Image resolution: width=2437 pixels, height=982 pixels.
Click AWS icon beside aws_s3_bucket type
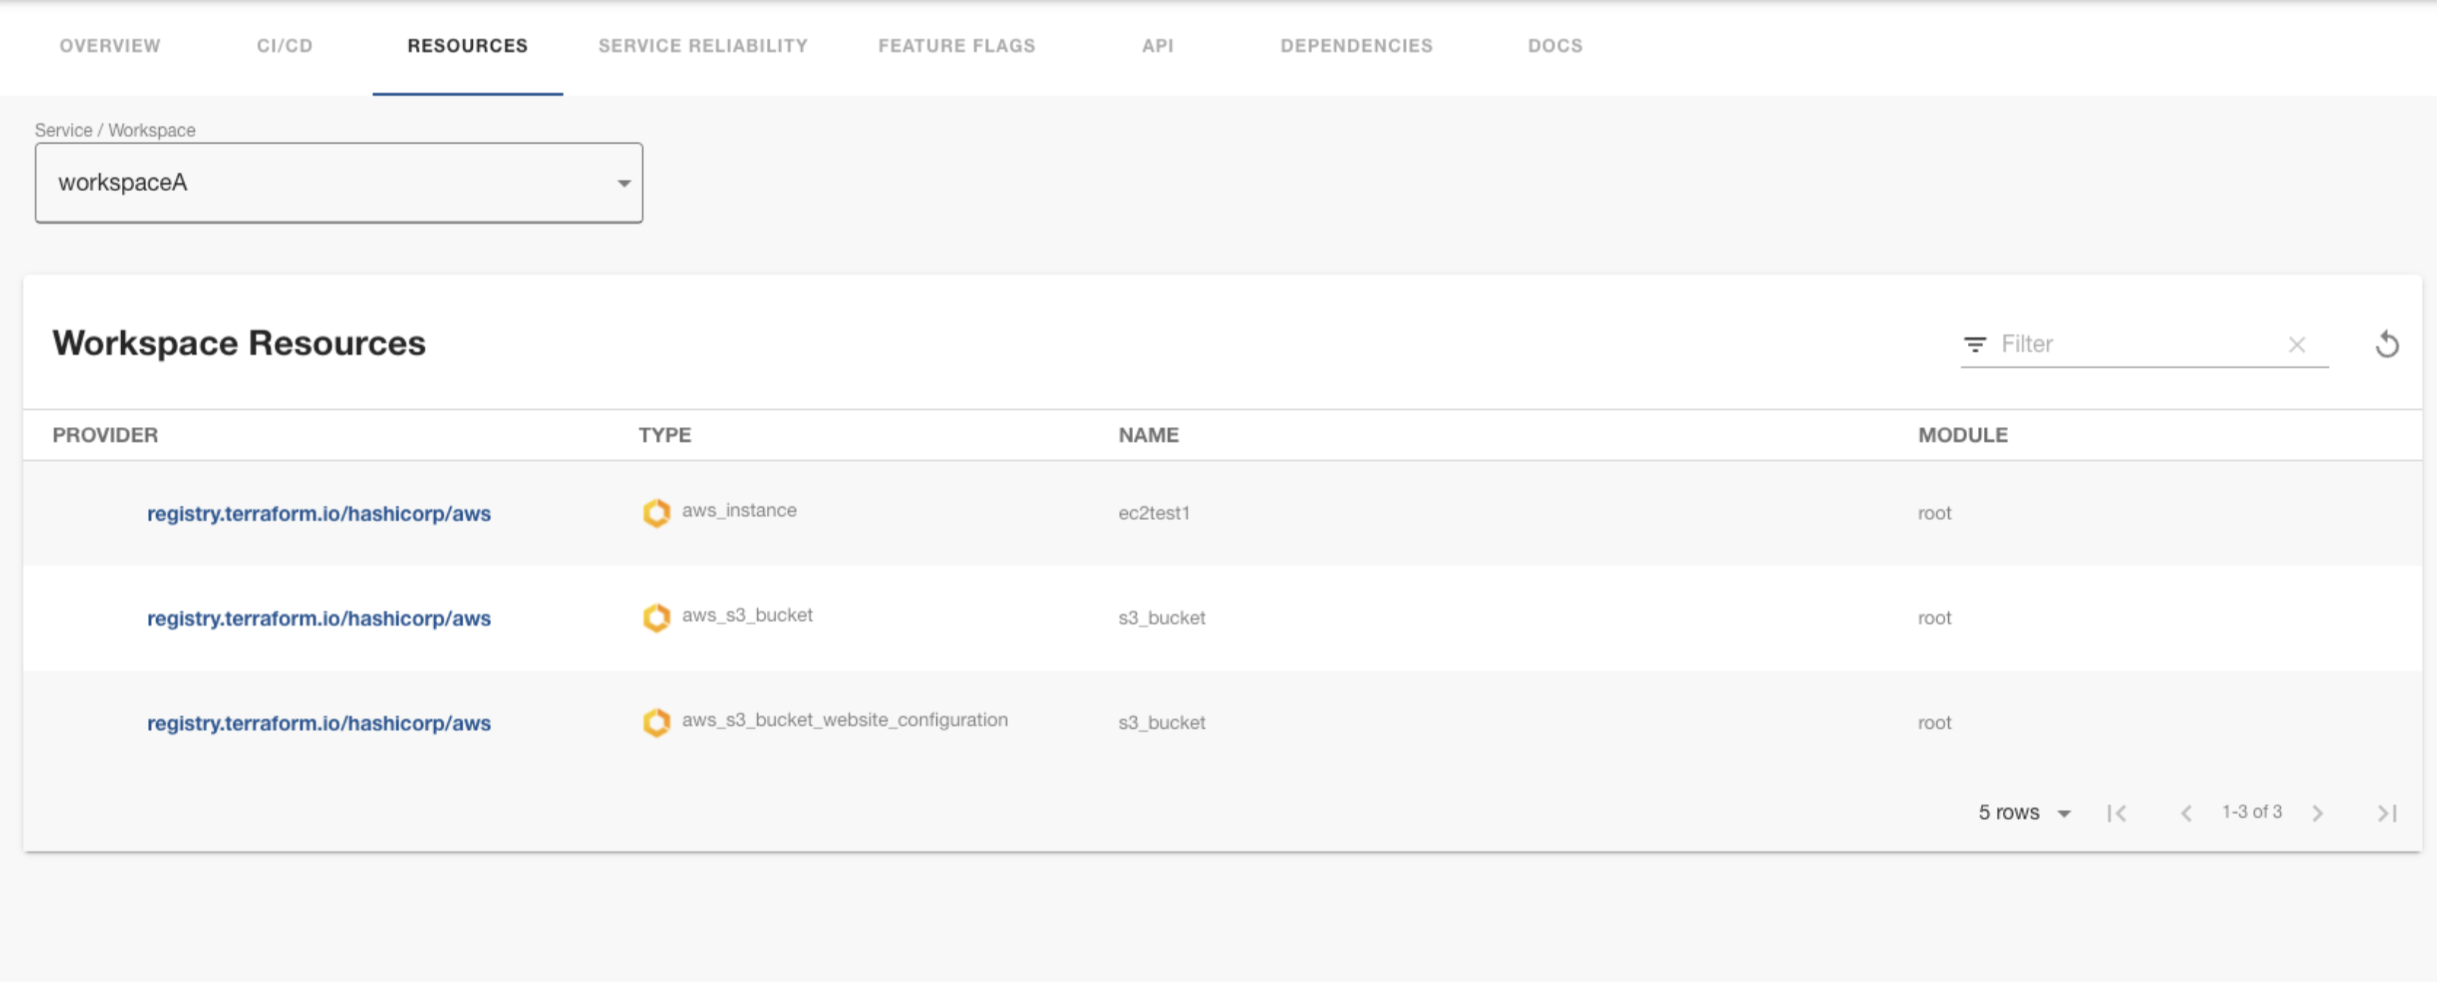coord(656,618)
